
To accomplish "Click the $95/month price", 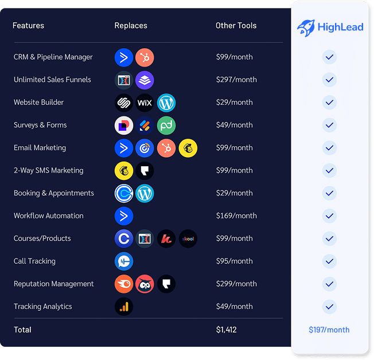I will pyautogui.click(x=234, y=261).
